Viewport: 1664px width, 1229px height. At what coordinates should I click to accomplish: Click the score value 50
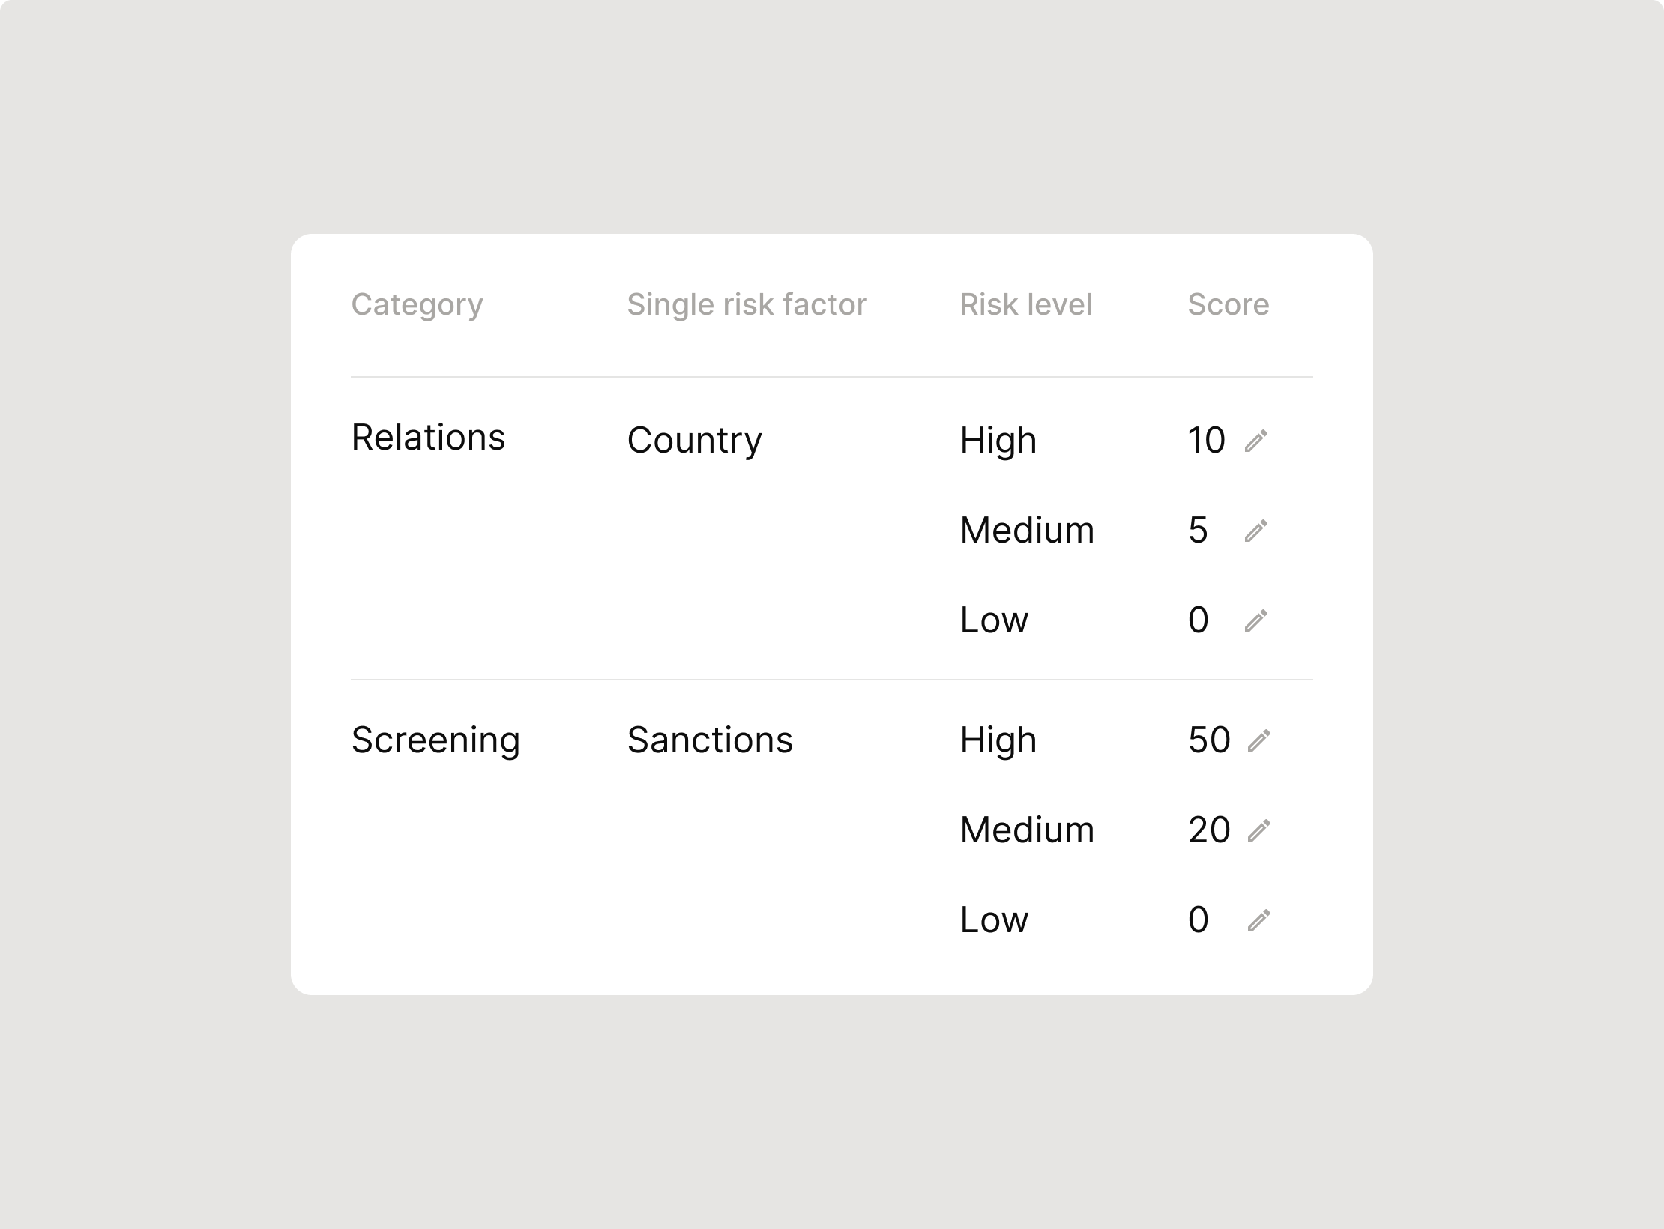pos(1209,740)
